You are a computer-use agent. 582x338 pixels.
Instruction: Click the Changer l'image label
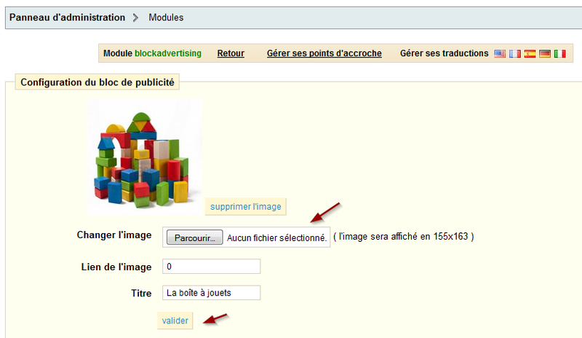pyautogui.click(x=114, y=235)
